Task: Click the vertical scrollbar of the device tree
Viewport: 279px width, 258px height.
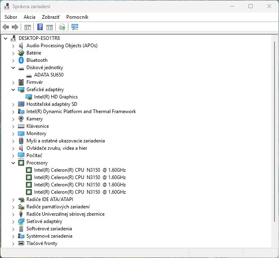Action: pos(275,131)
